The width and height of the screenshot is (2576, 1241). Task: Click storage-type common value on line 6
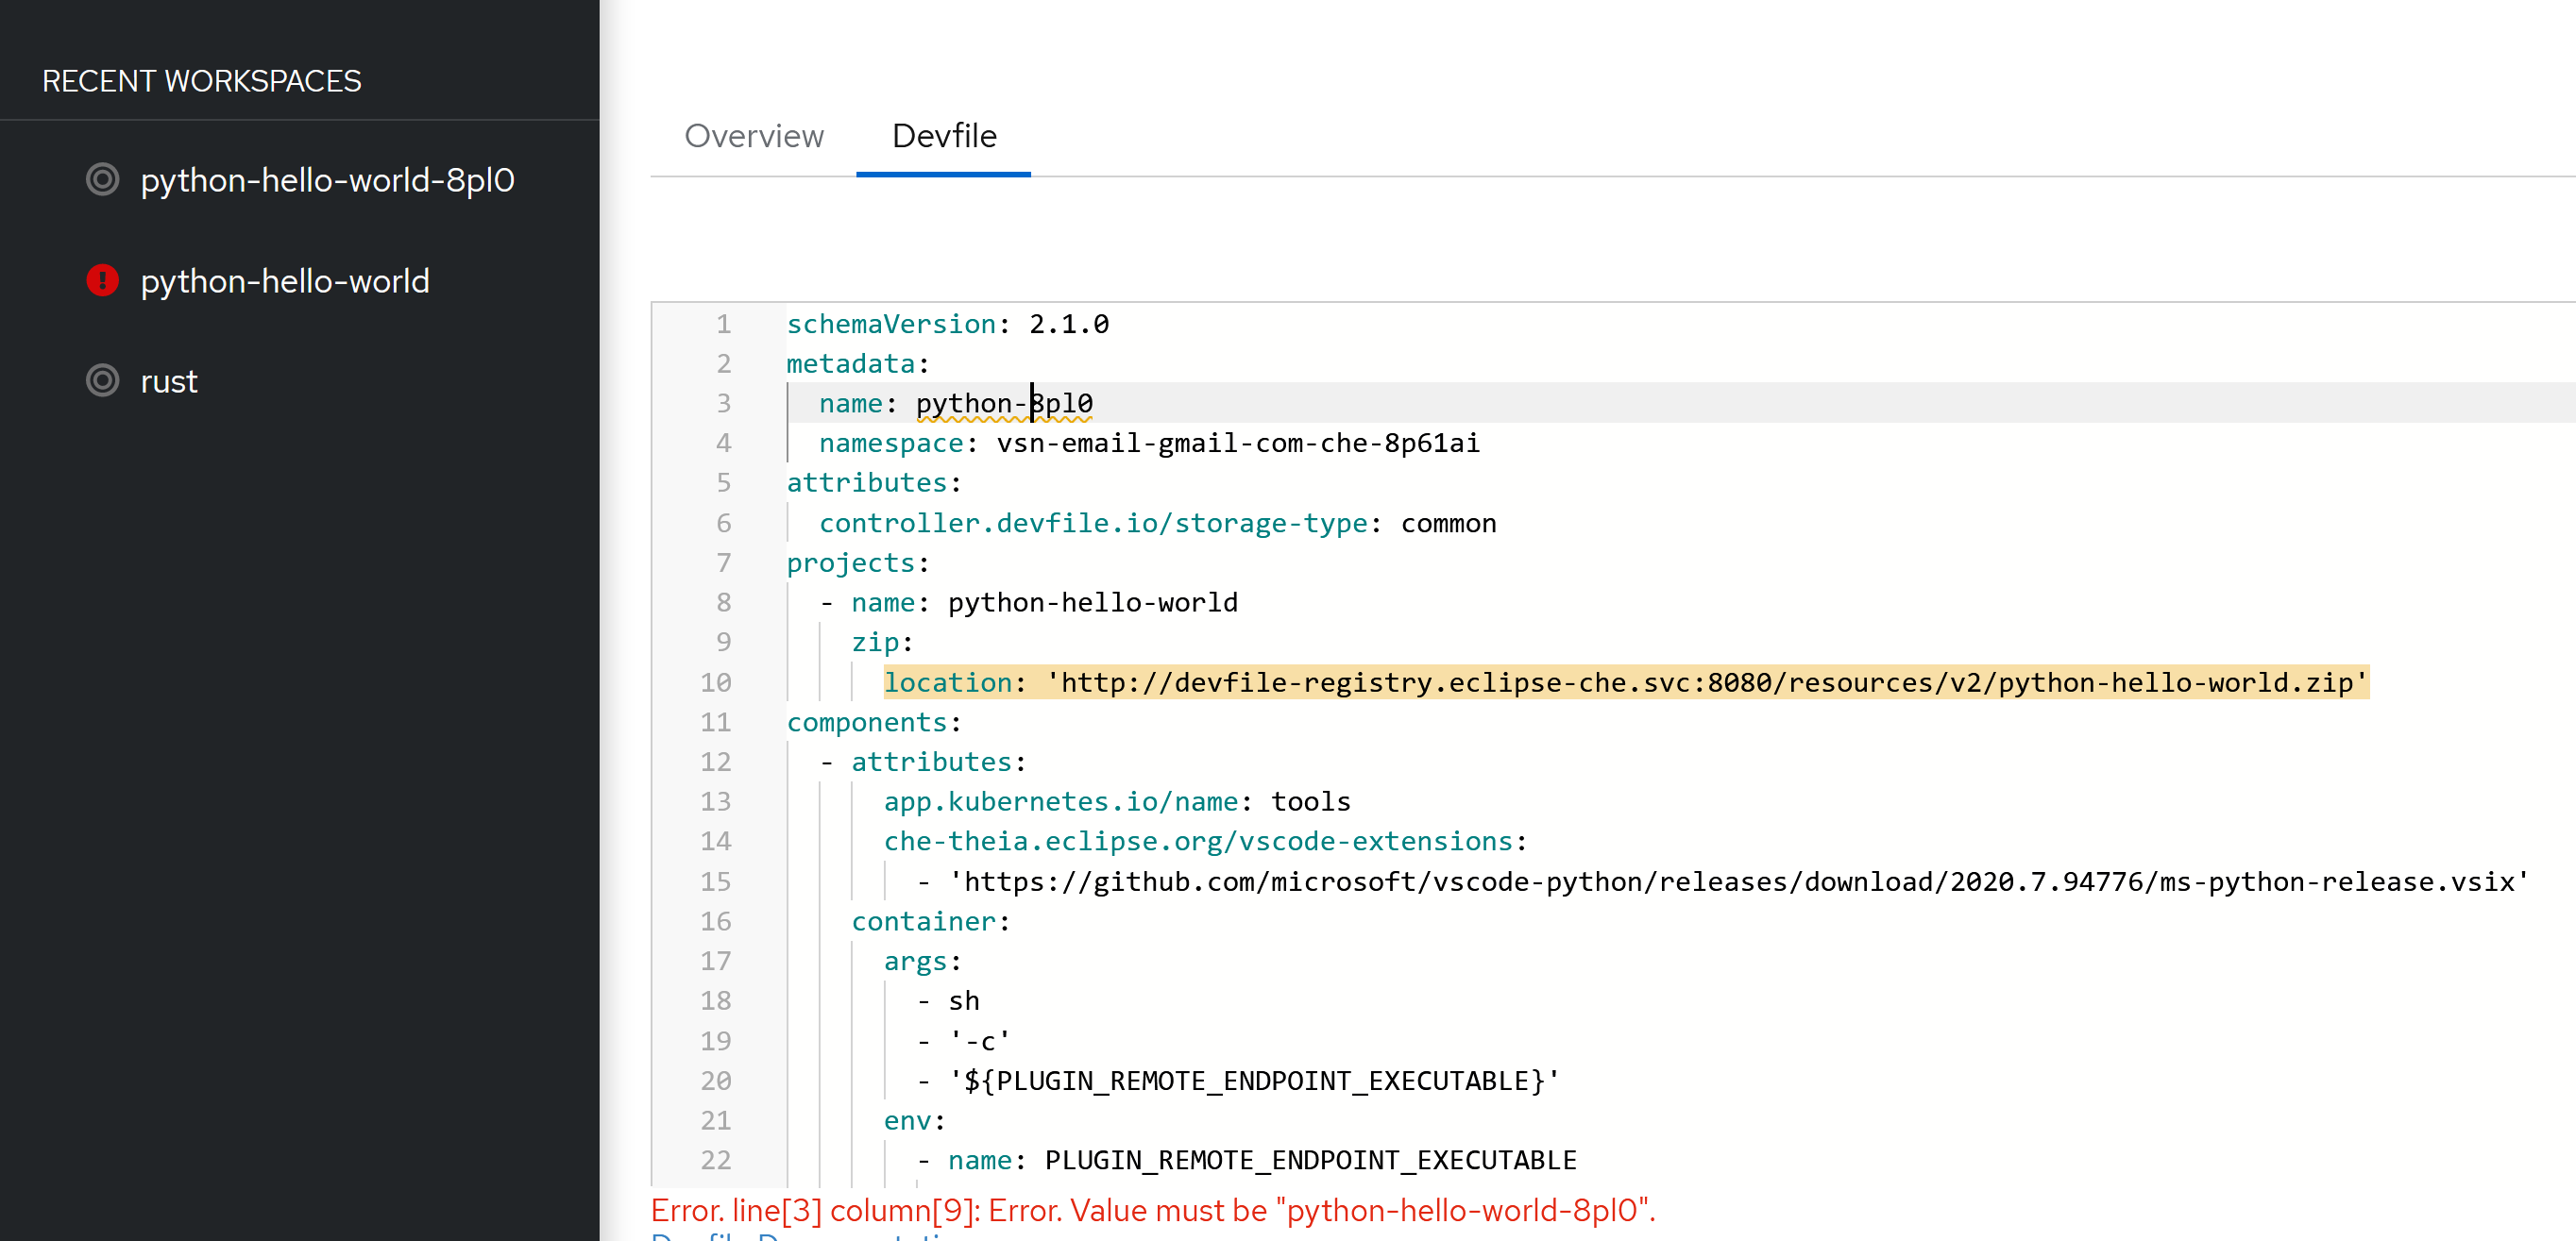(1447, 524)
